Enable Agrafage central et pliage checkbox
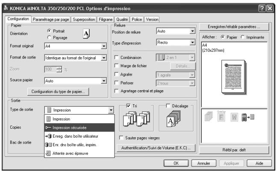277x171 pixels. (116, 91)
